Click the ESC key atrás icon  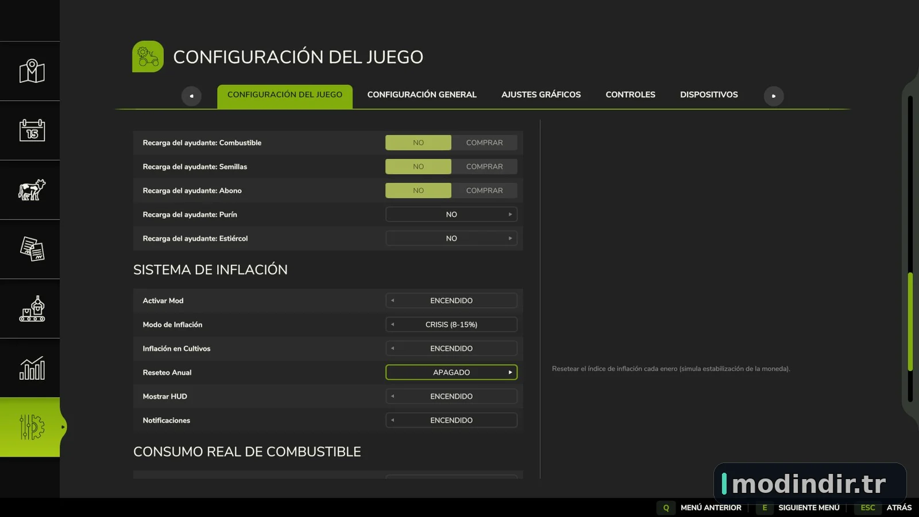[868, 508]
